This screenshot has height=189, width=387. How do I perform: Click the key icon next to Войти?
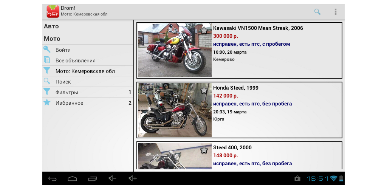click(x=47, y=50)
